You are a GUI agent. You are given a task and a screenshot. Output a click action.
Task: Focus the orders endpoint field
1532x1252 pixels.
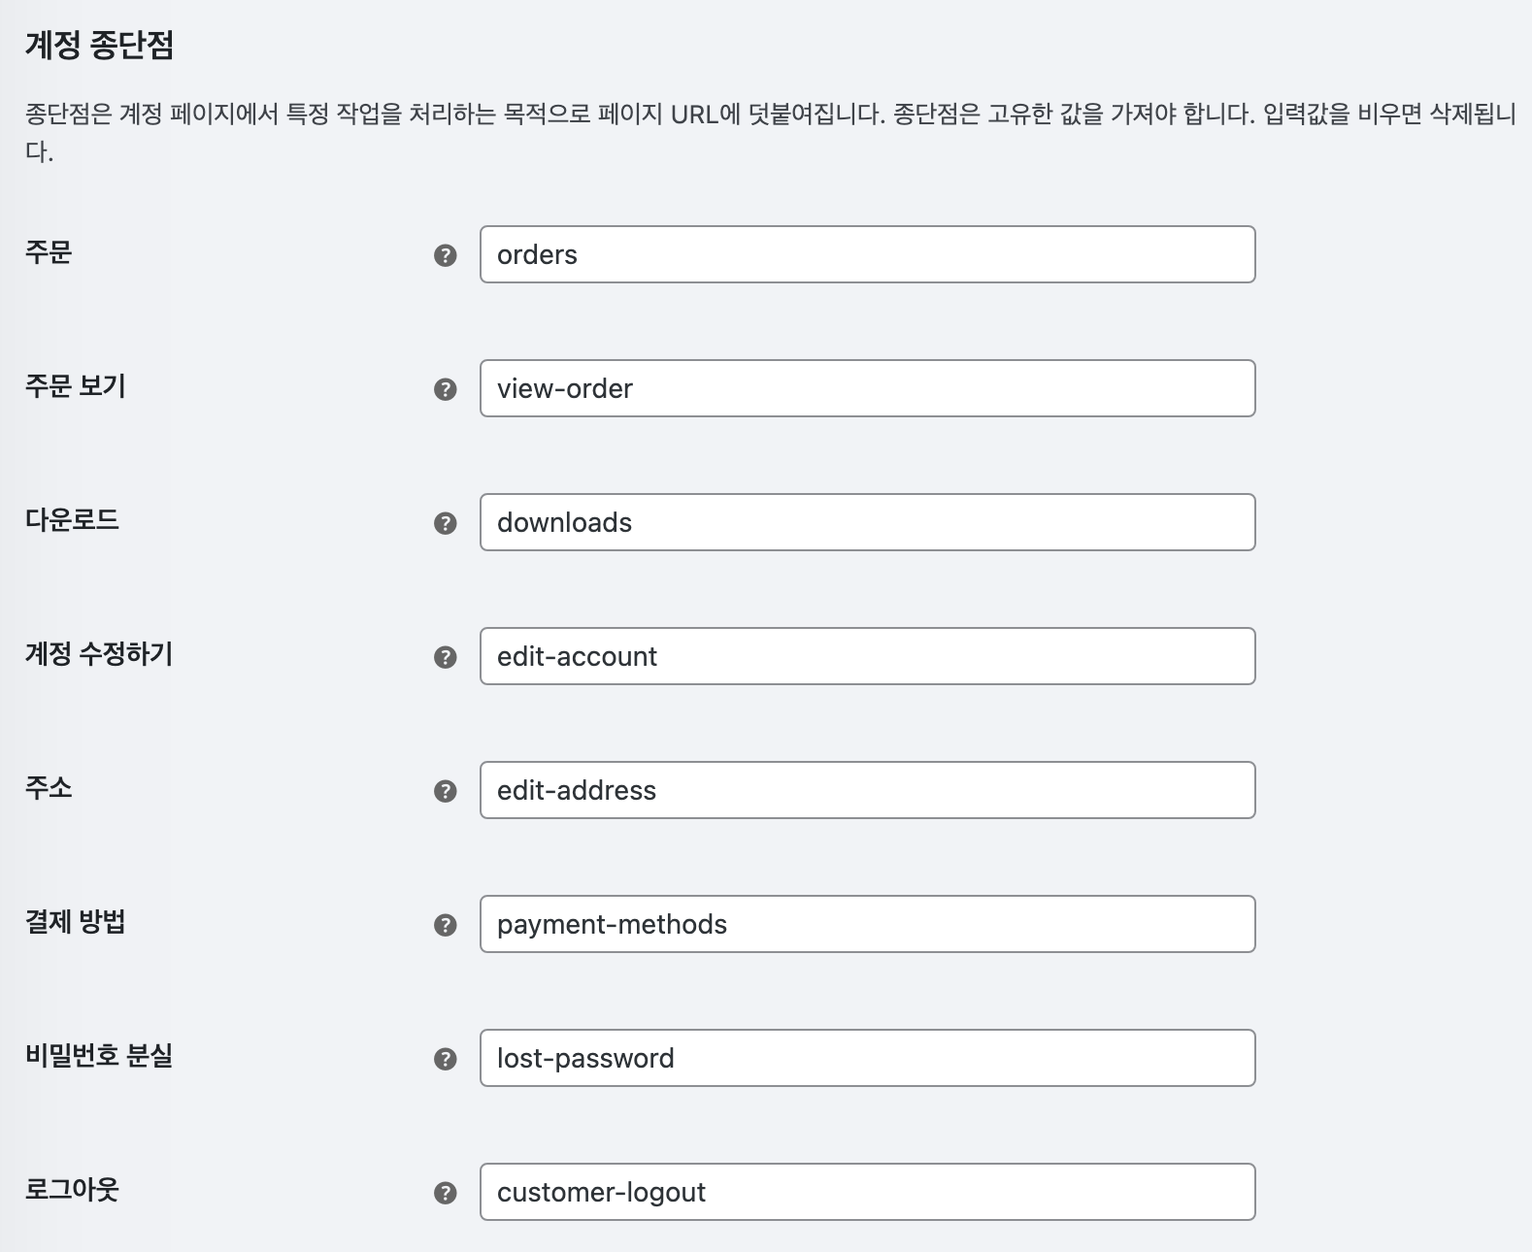tap(868, 254)
